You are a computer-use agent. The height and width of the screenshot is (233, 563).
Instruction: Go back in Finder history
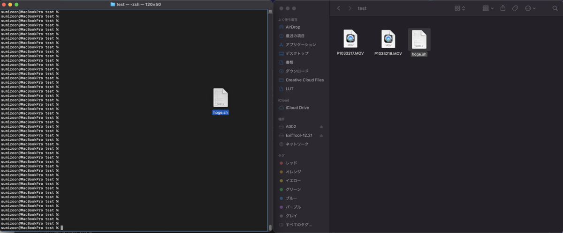click(x=339, y=8)
